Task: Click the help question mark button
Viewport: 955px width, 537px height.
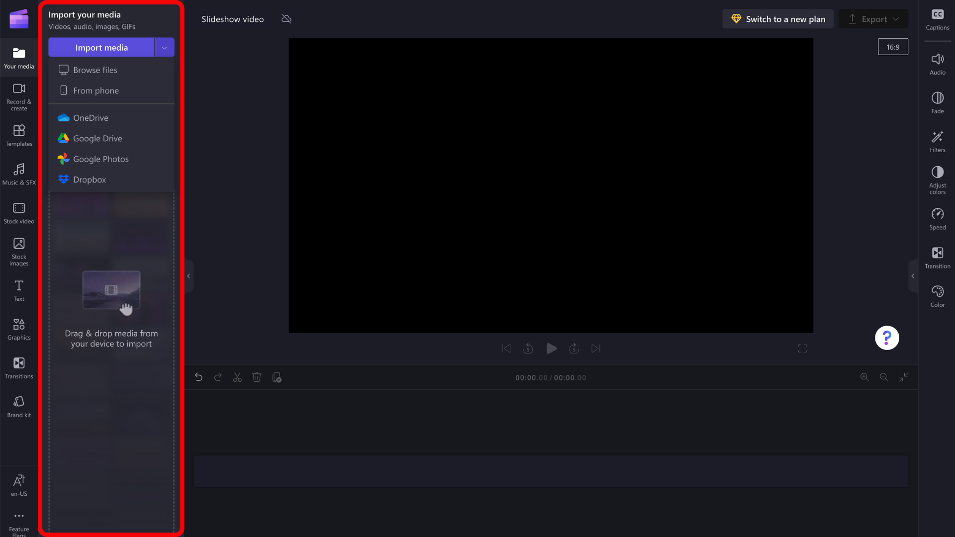Action: click(886, 338)
